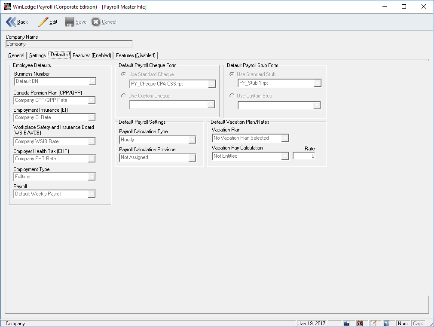Click the blue calculator icon in status bar
Image resolution: width=434 pixels, height=327 pixels.
[x=346, y=323]
